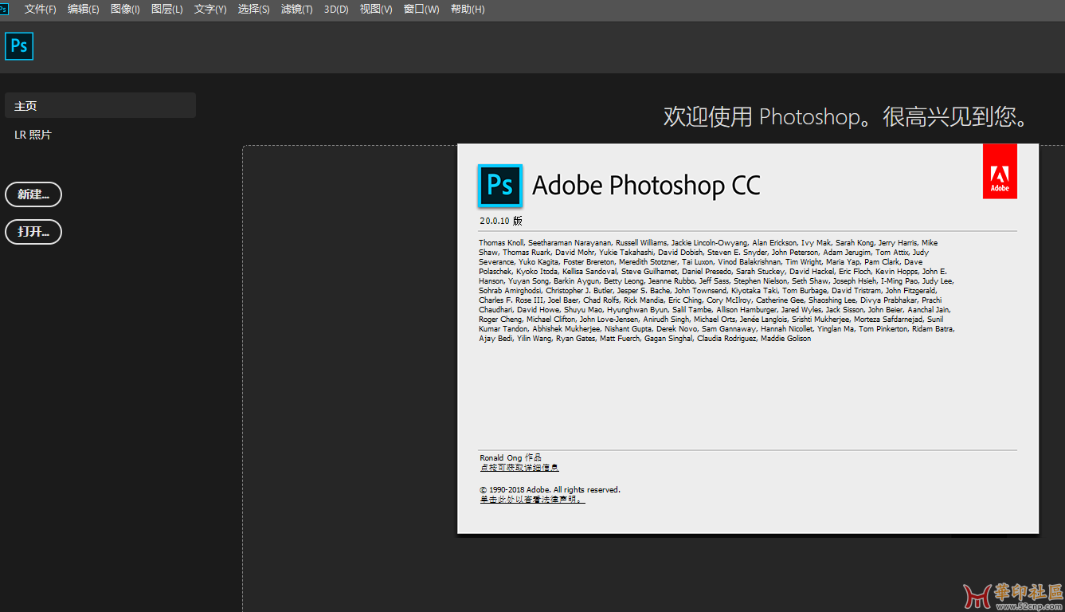
Task: Click the Photoshop logo in the about splash
Action: click(499, 185)
